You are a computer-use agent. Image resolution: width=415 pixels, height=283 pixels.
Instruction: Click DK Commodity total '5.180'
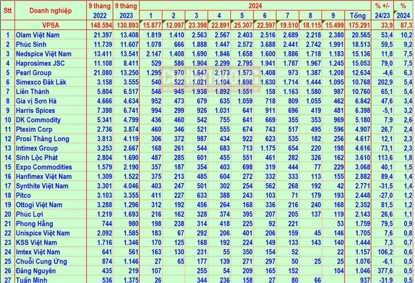[x=363, y=120]
